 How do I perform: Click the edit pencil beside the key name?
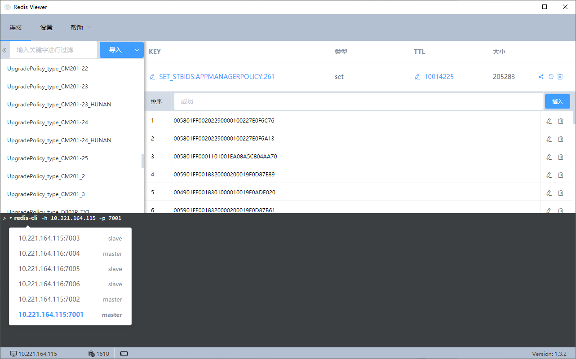[x=152, y=77]
